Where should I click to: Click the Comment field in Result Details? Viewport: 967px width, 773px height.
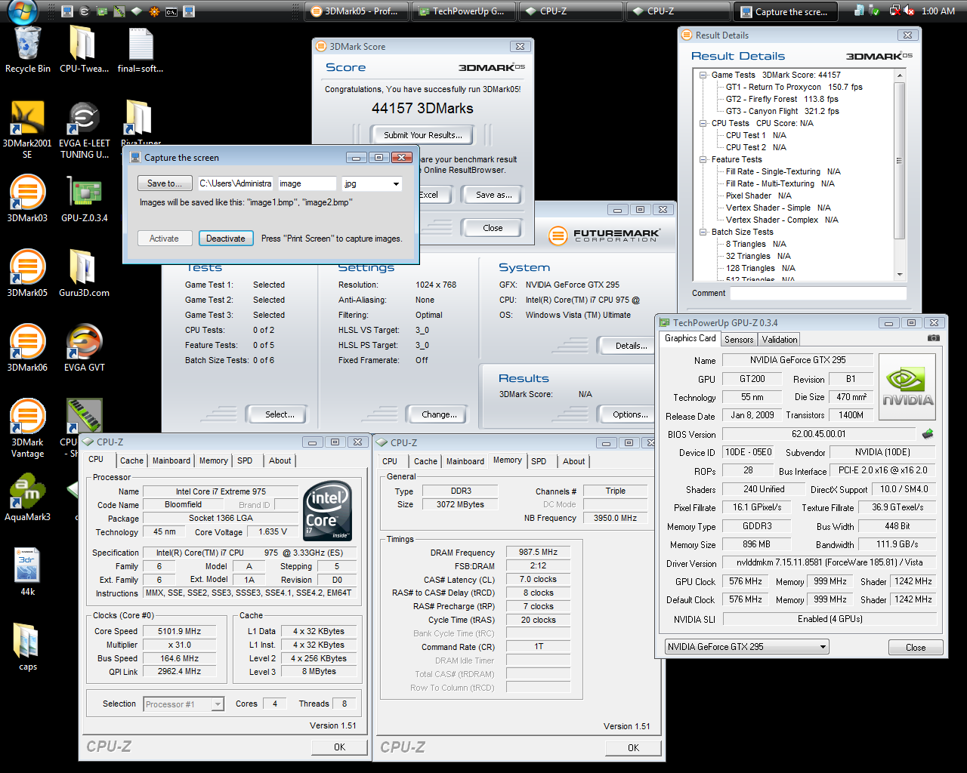coord(818,293)
